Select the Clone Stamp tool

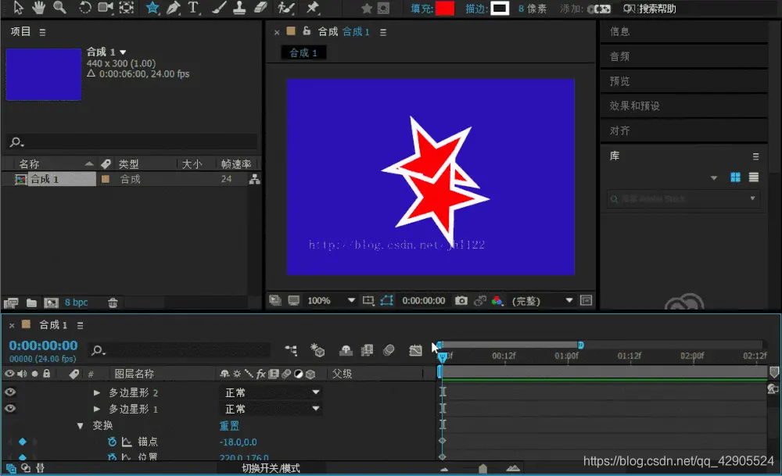[x=239, y=8]
